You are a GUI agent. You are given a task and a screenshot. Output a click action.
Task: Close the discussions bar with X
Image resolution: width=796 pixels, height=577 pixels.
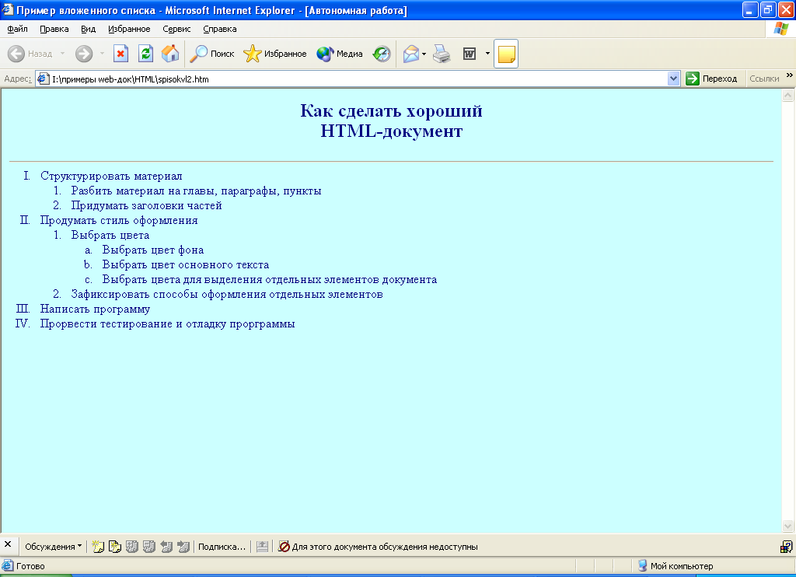(8, 544)
